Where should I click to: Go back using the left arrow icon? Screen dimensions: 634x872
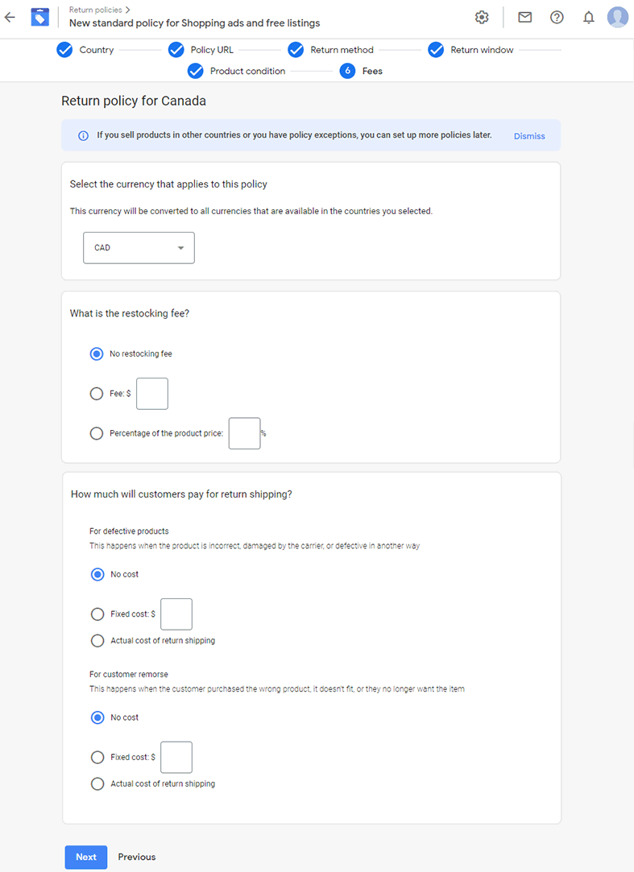coord(10,17)
